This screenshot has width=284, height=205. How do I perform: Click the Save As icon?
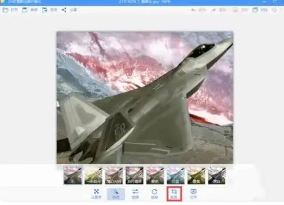(x=44, y=10)
